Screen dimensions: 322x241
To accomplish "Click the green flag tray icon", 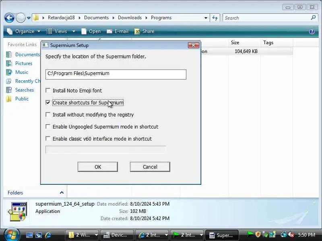I will 250,234.
